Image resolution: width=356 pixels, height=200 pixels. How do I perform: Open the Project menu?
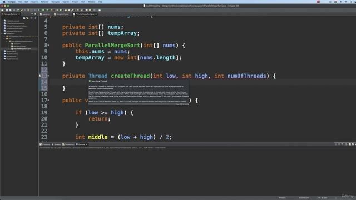coord(75,2)
